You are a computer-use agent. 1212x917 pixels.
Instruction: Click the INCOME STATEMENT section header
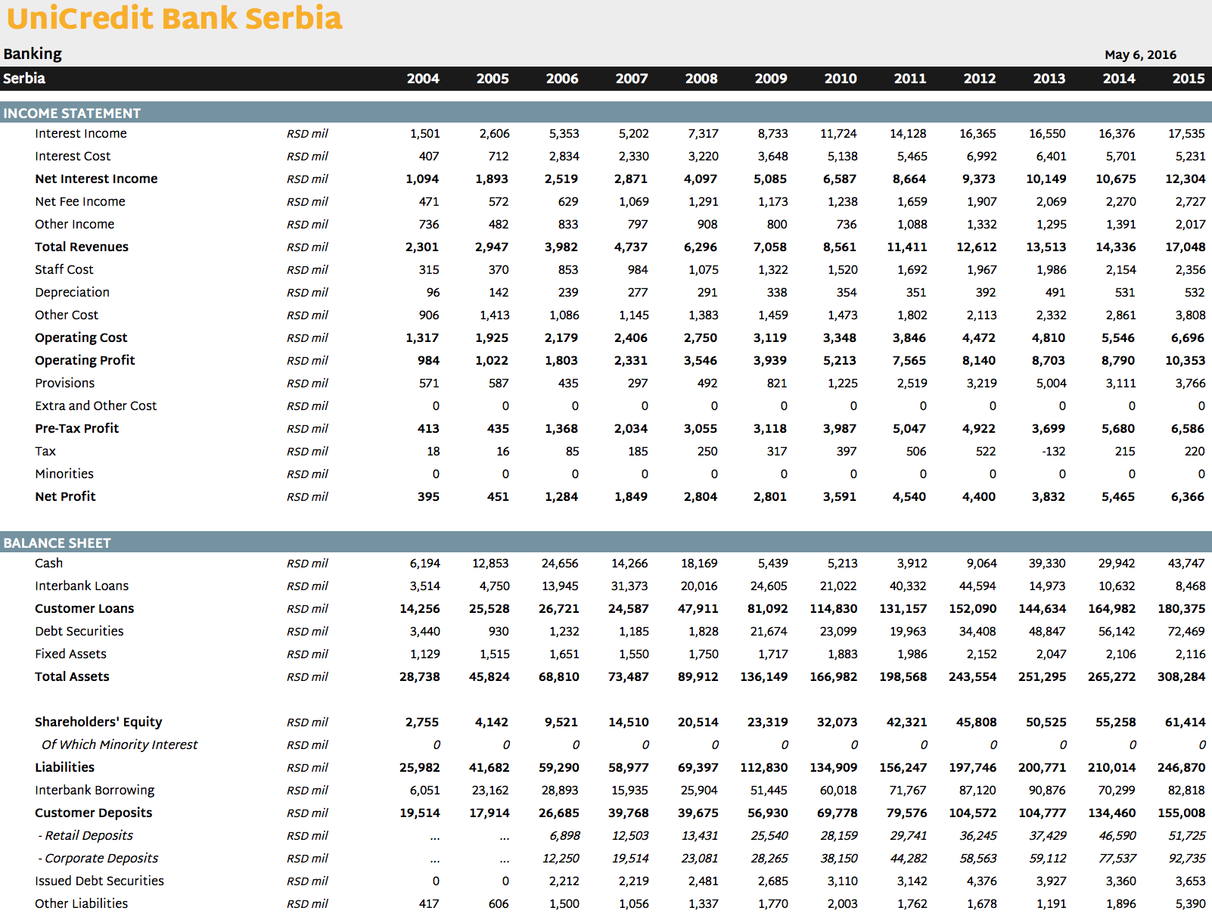click(72, 113)
